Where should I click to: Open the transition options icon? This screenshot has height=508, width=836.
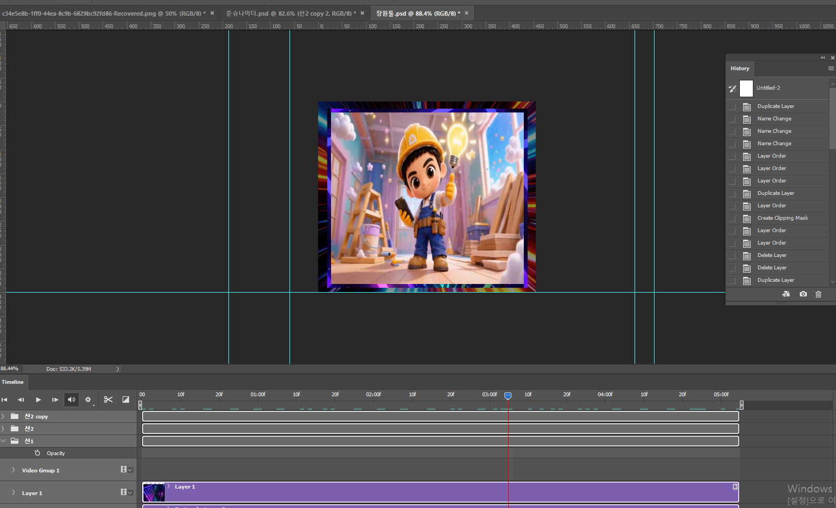coord(126,399)
